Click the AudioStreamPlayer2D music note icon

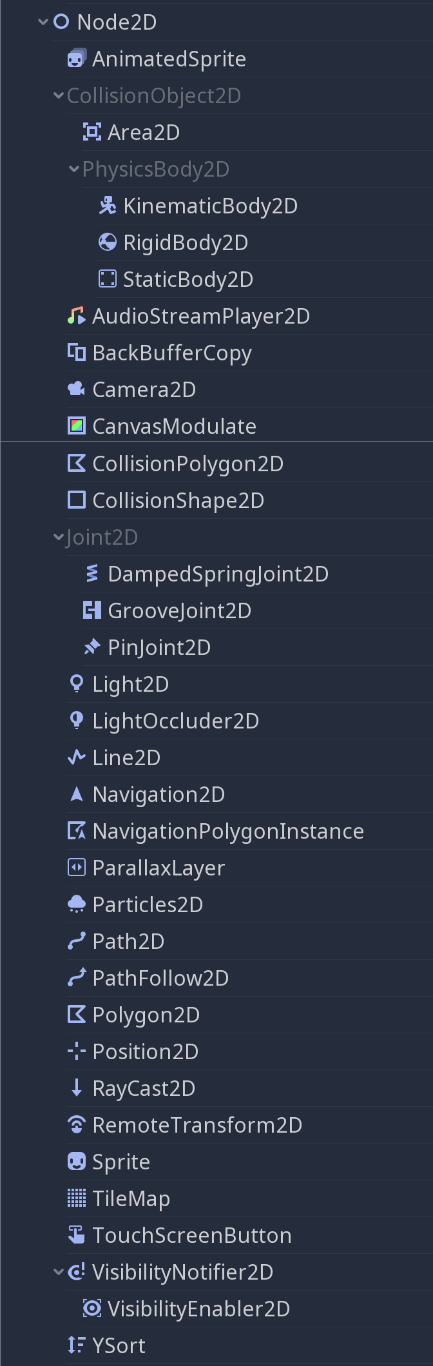coord(77,316)
